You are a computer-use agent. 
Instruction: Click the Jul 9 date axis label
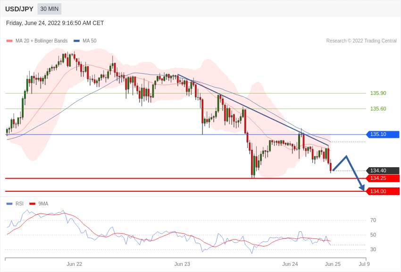[x=364, y=264]
